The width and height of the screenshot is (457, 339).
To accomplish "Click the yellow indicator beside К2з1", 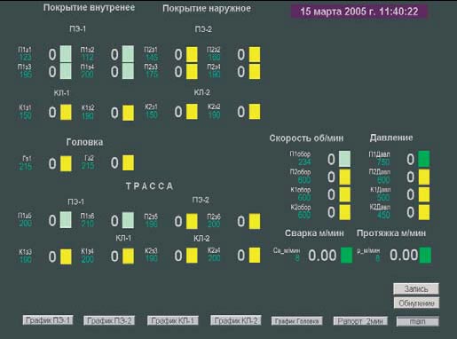I will click(192, 112).
